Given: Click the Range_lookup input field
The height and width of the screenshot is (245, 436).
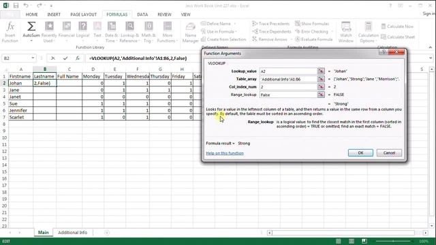Looking at the screenshot, I should [x=288, y=95].
